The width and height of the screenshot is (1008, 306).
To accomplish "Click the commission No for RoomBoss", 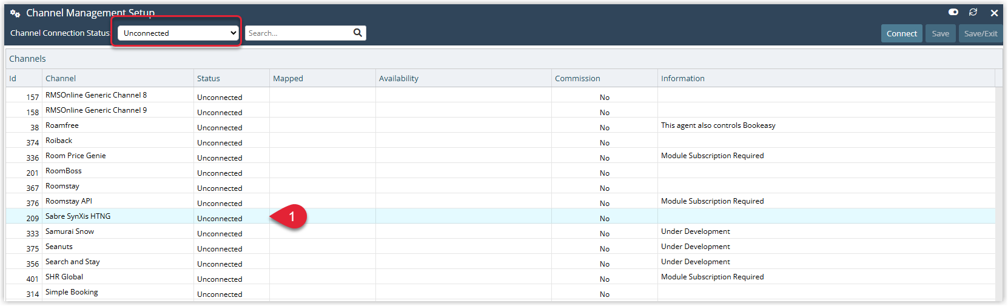I will click(x=605, y=173).
